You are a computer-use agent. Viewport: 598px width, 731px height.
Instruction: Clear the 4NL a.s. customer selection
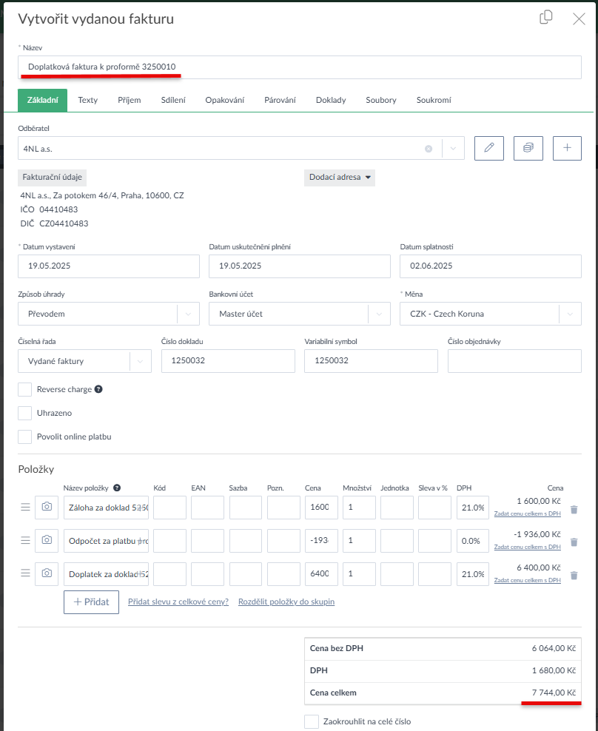click(428, 149)
